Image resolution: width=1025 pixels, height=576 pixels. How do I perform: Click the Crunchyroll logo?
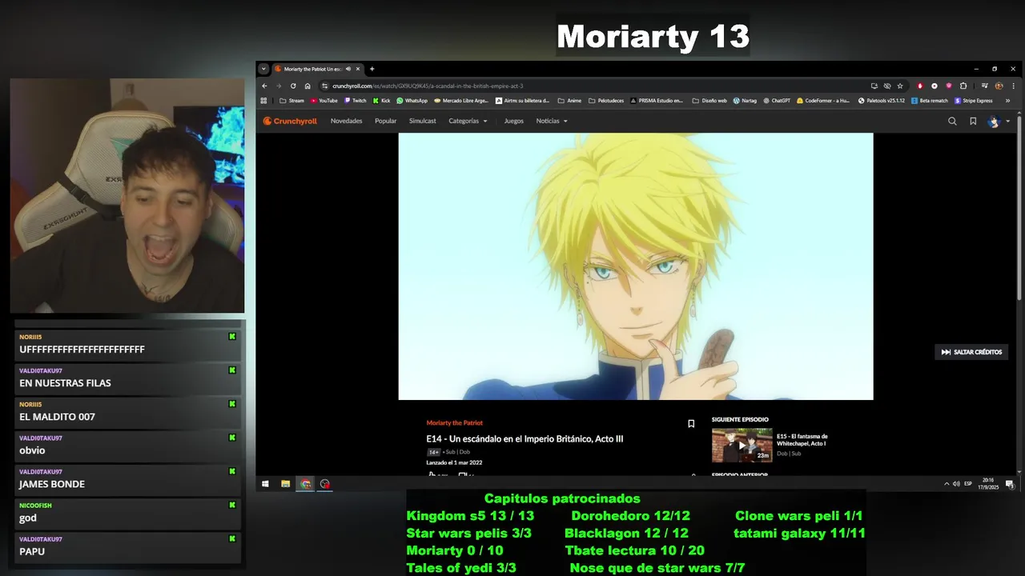click(290, 121)
